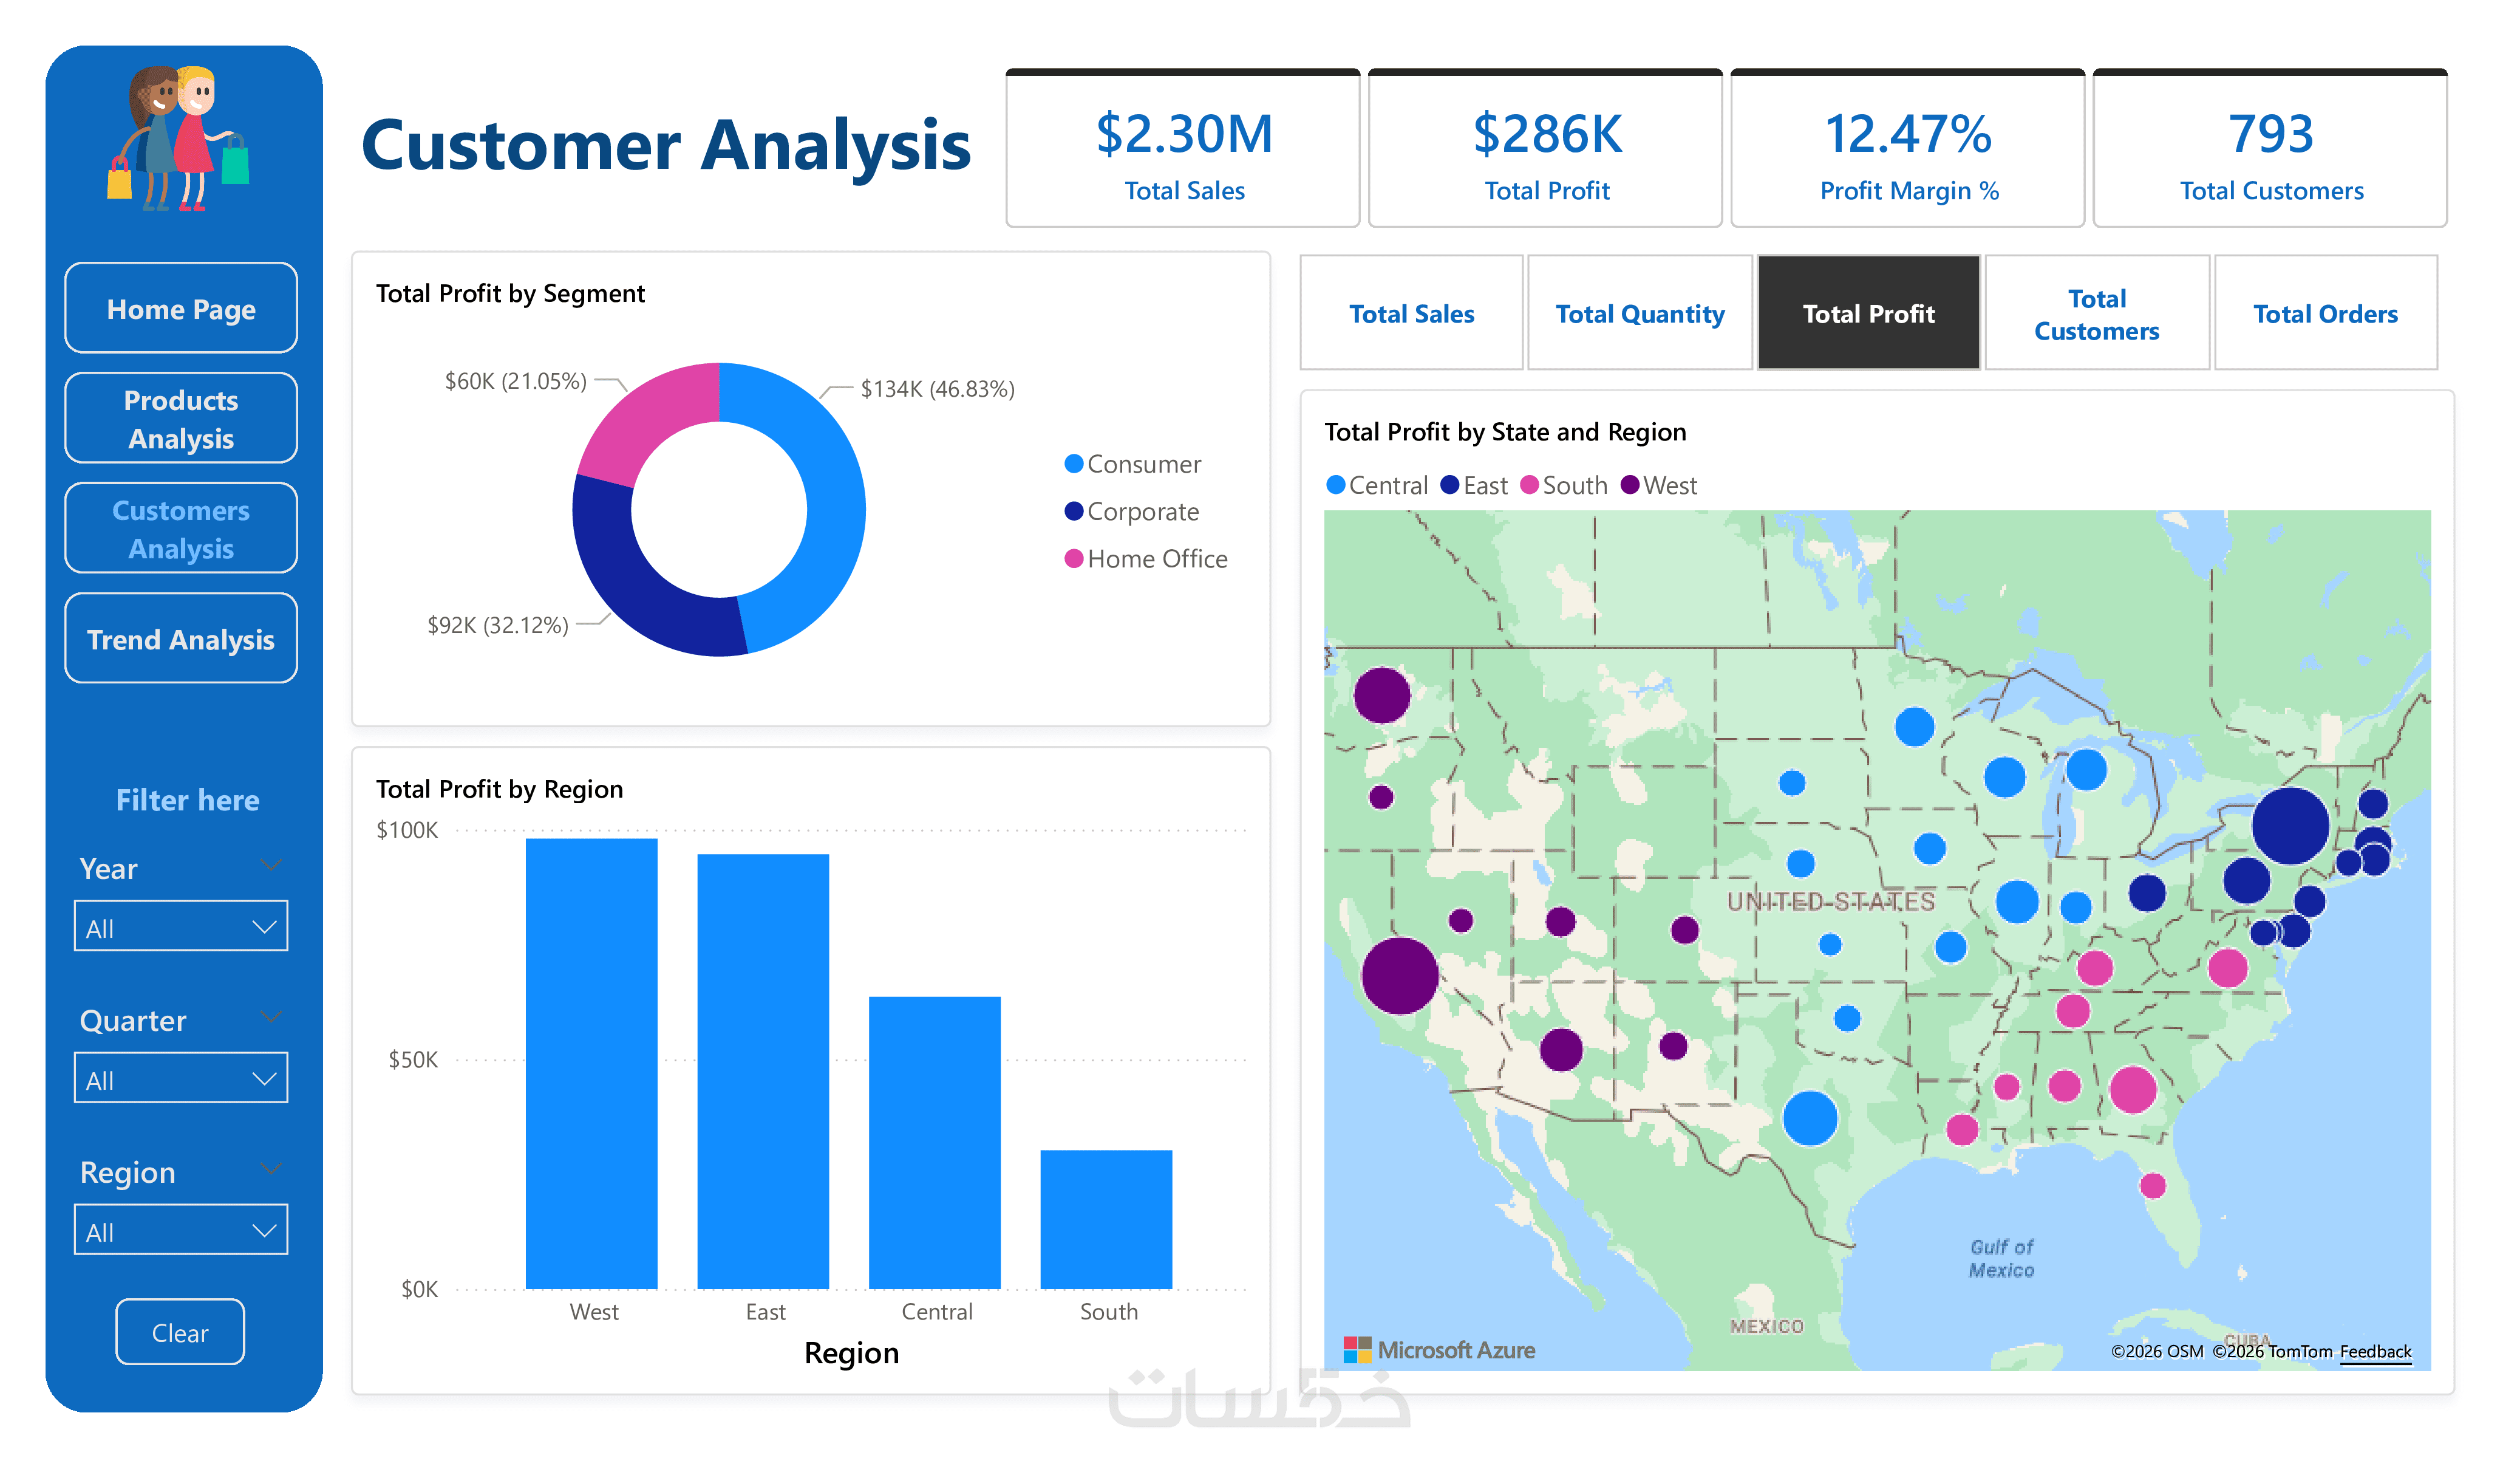Viewport: 2520px width, 1458px height.
Task: Open the Quarter All dropdown
Action: (x=181, y=1079)
